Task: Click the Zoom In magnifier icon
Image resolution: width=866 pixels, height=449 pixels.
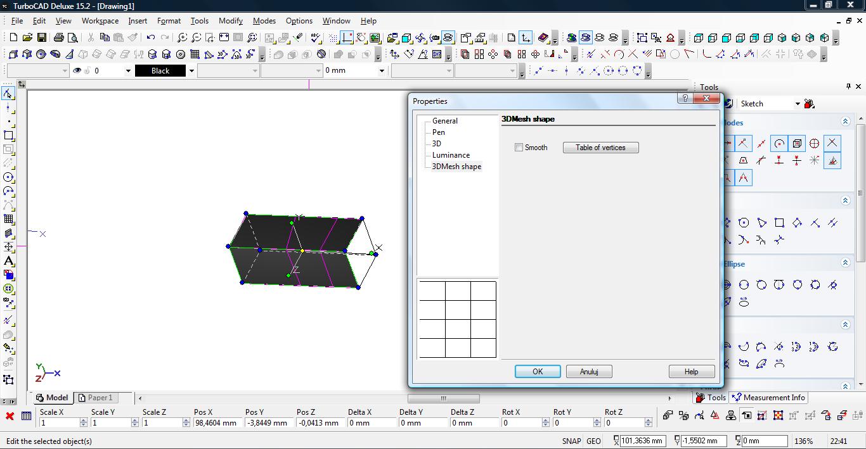Action: [182, 38]
